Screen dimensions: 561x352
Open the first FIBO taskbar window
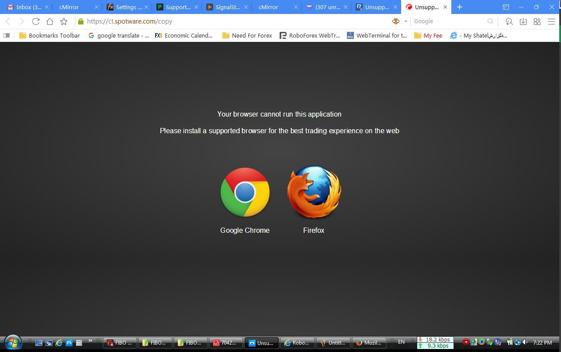pos(120,343)
